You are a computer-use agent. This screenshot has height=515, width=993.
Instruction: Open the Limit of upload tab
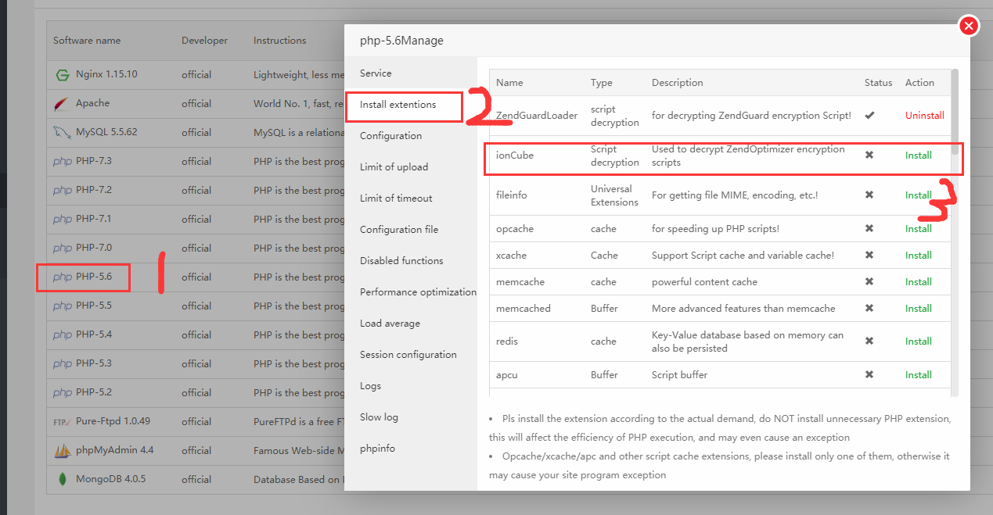(411, 166)
